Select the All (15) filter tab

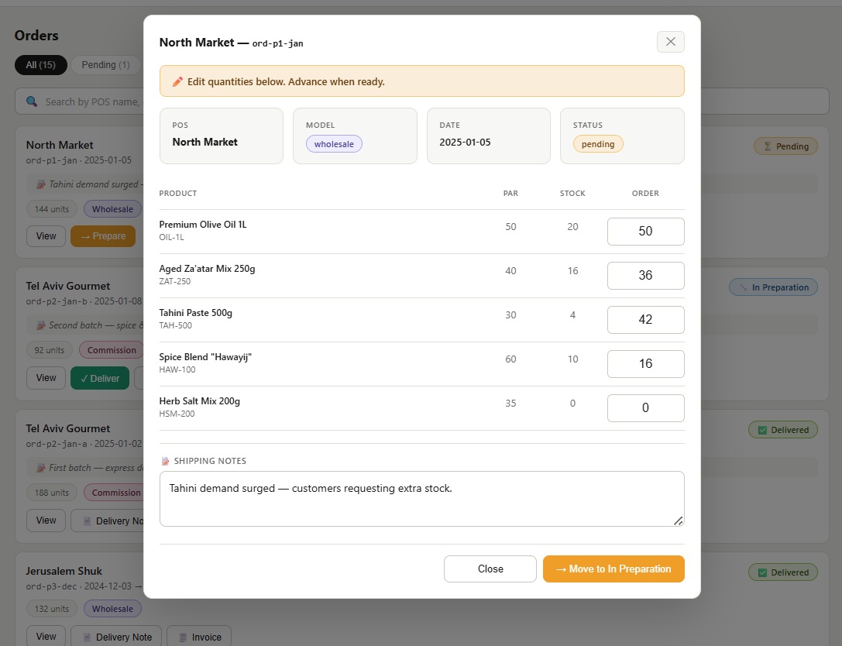point(41,65)
